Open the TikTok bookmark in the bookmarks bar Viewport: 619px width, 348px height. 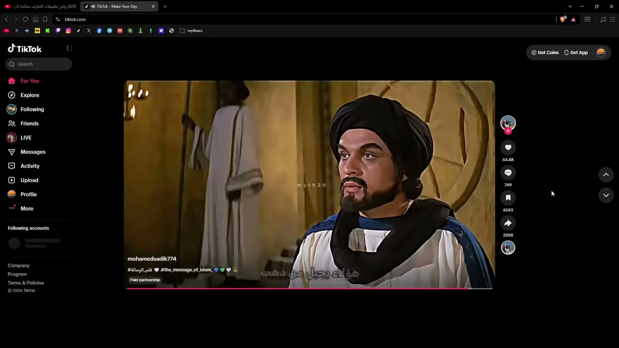78,30
